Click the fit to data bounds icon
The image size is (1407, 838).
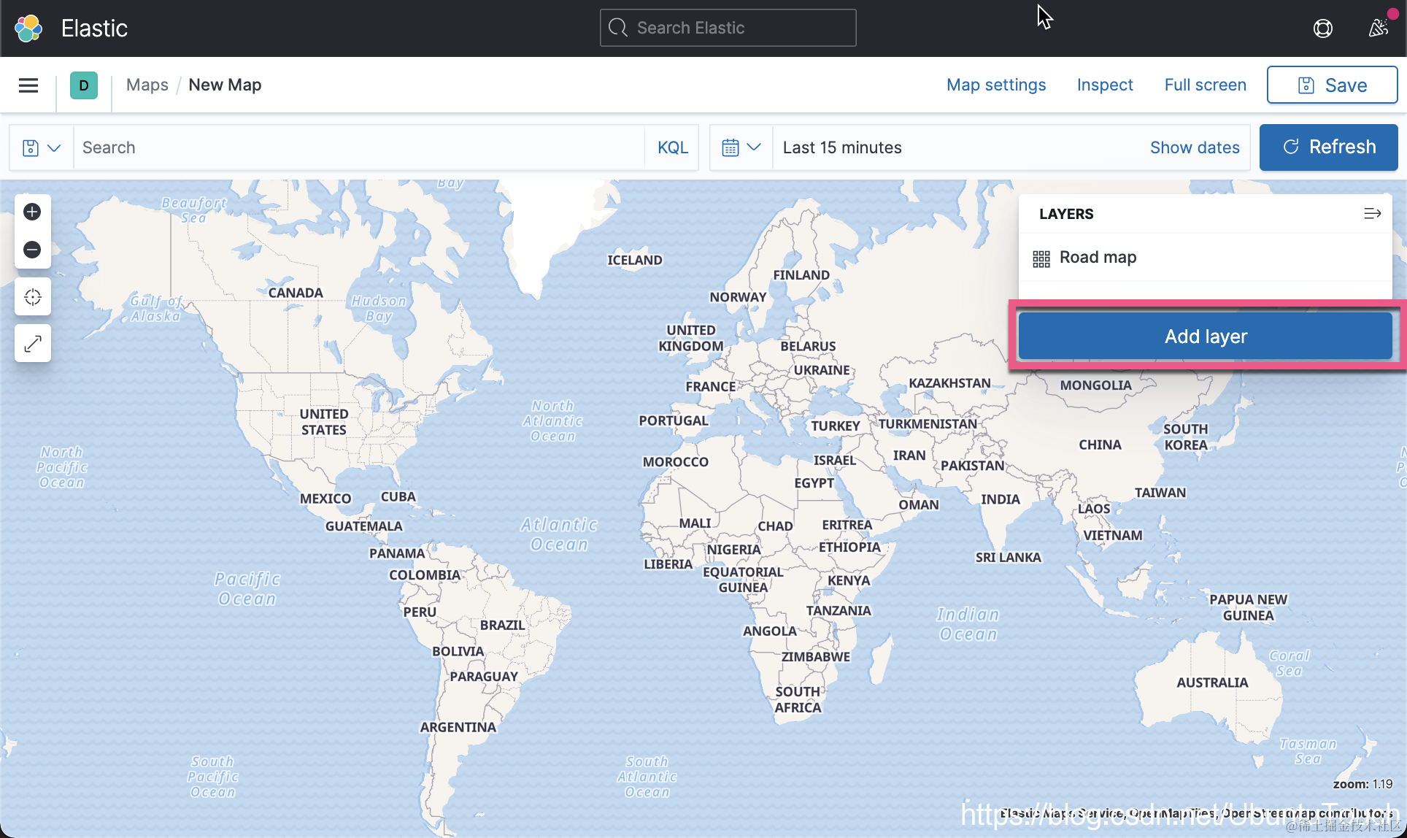(x=32, y=297)
